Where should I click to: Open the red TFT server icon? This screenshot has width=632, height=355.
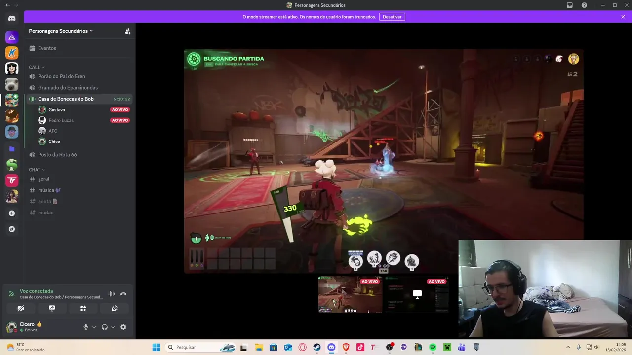[x=12, y=180]
